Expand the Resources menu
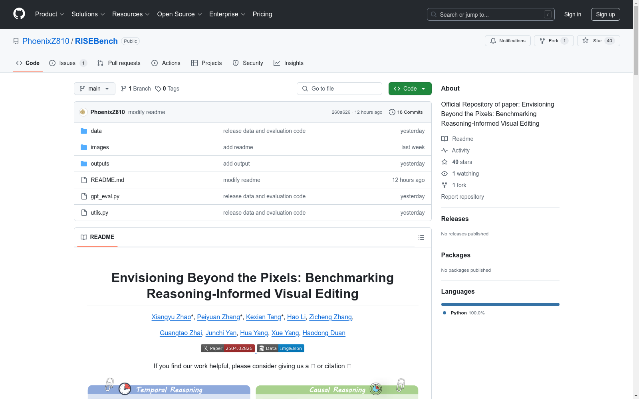Screen dimensions: 639x399 click(x=131, y=14)
